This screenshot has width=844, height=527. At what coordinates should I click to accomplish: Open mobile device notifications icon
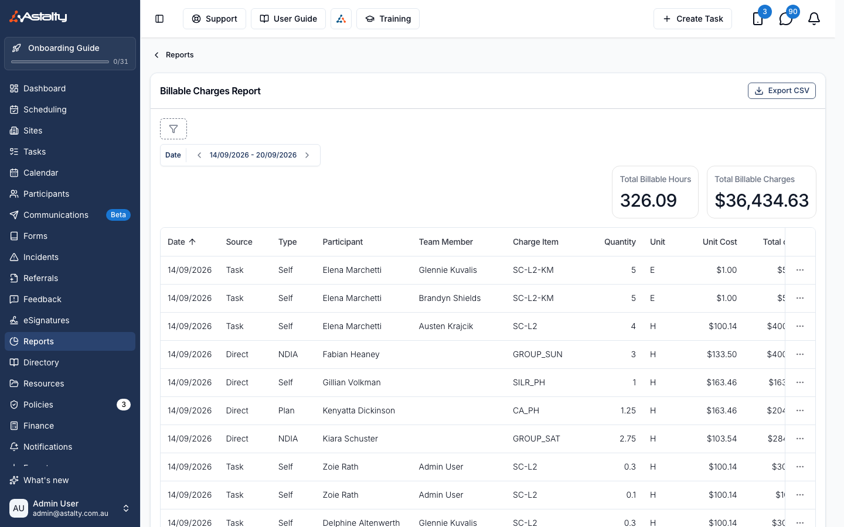pos(758,19)
